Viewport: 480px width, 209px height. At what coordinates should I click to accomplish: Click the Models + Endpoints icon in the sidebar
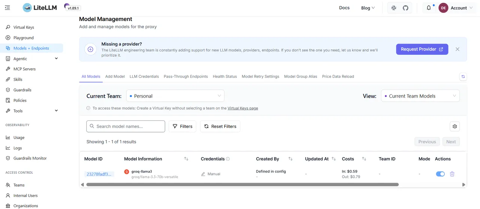tap(8, 48)
